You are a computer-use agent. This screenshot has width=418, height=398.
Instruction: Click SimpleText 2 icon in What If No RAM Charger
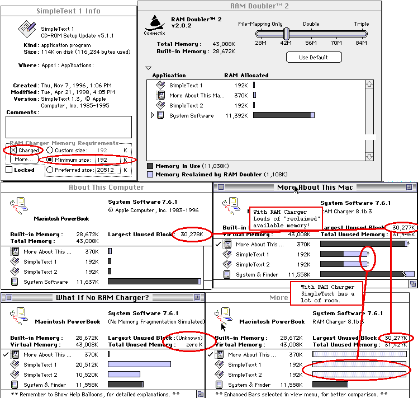(x=15, y=374)
